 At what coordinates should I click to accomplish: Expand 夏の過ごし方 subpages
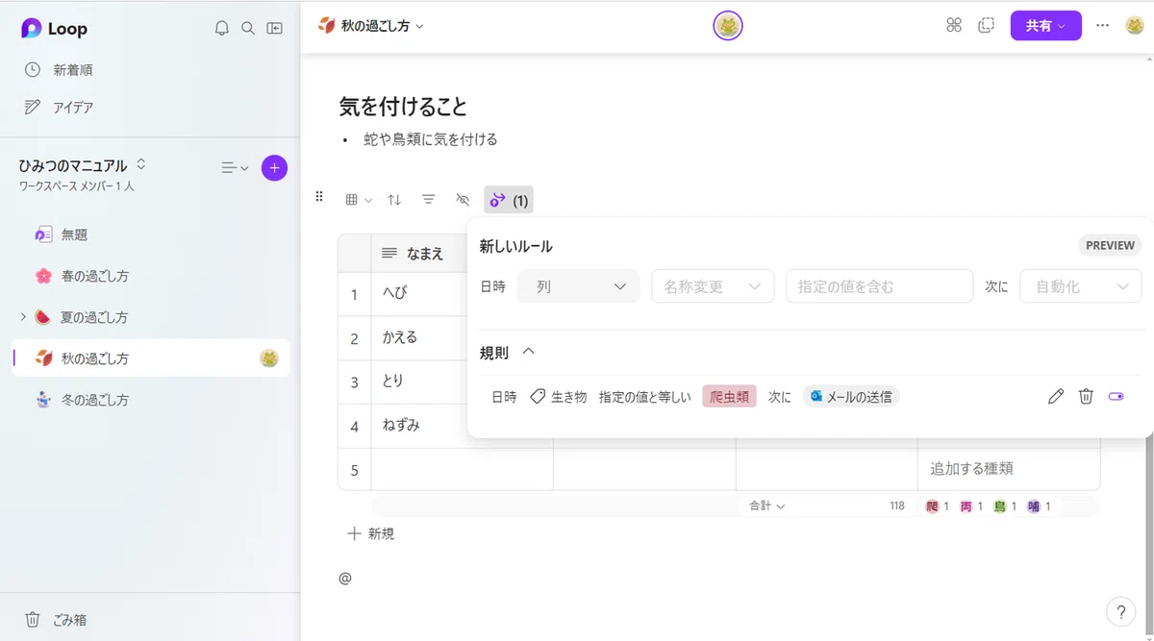click(23, 317)
